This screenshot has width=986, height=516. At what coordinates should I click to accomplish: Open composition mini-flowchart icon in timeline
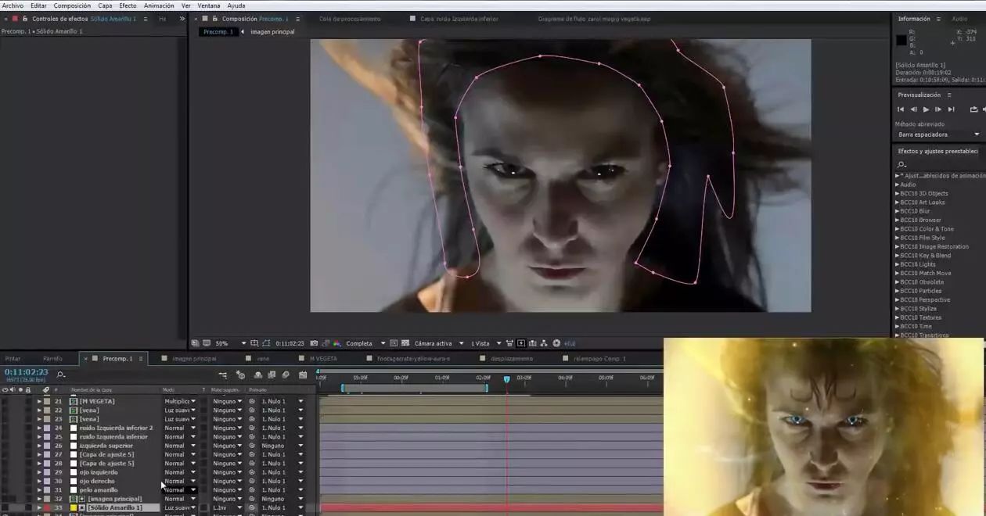coord(223,375)
